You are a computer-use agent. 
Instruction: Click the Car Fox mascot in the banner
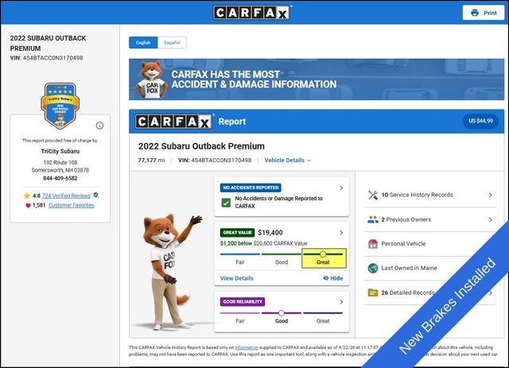coord(151,79)
